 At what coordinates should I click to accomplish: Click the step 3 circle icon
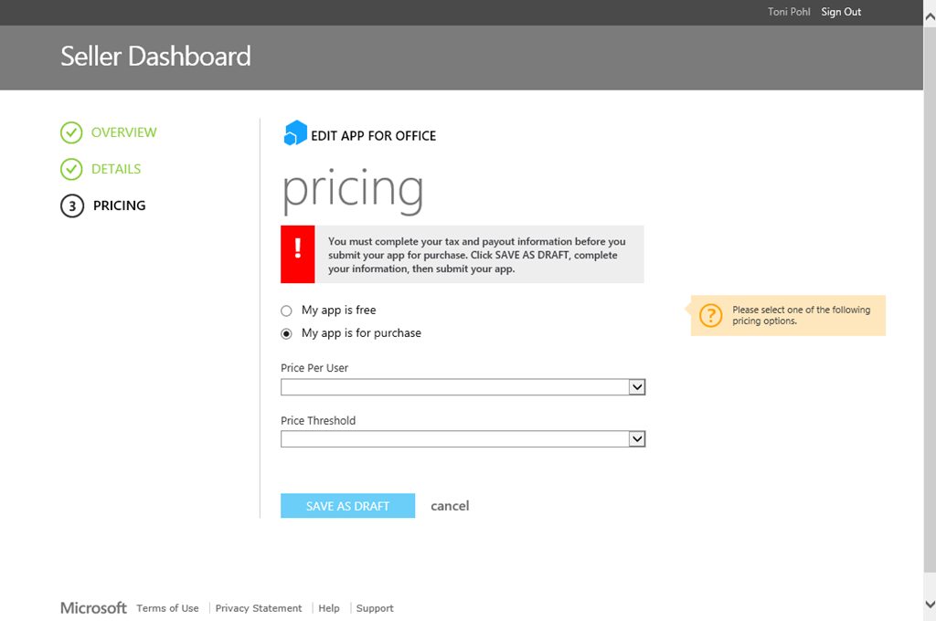pyautogui.click(x=72, y=206)
